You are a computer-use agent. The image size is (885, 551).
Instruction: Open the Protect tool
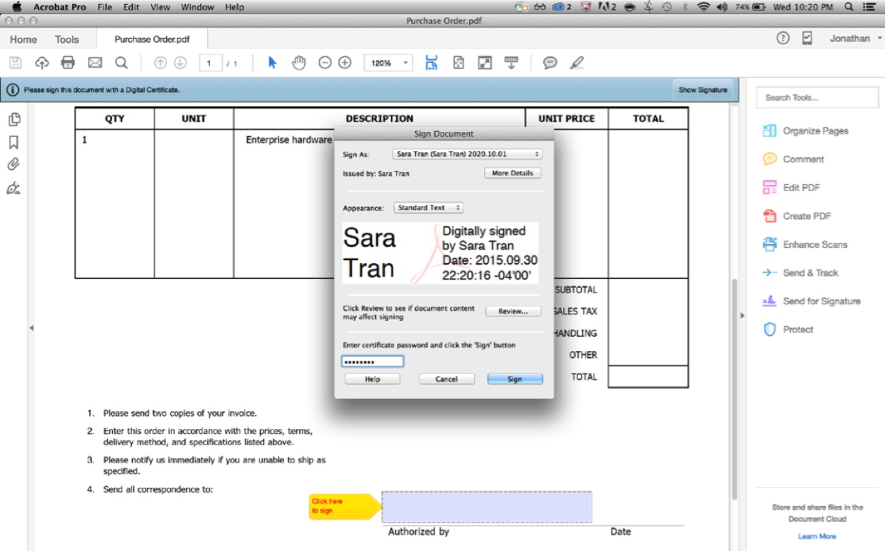tap(788, 330)
